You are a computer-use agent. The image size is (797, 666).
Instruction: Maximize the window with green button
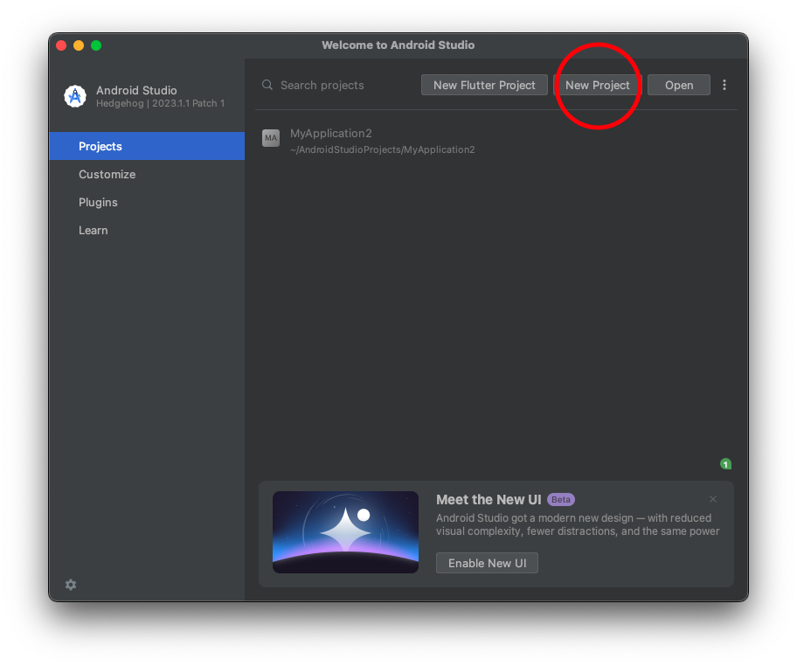tap(96, 45)
